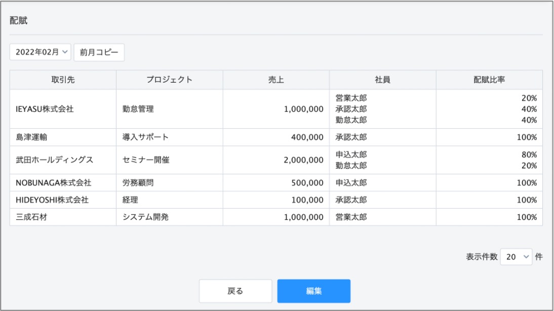Click the プロジェクト column header
The height and width of the screenshot is (311, 554).
point(170,80)
